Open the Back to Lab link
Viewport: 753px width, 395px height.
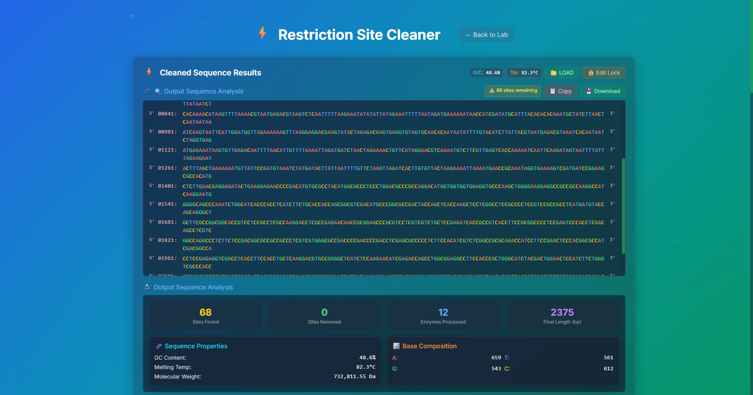tap(487, 35)
